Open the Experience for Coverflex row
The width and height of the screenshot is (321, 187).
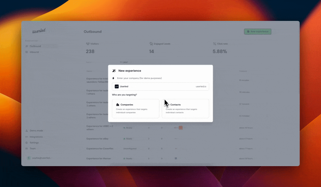pyautogui.click(x=99, y=149)
